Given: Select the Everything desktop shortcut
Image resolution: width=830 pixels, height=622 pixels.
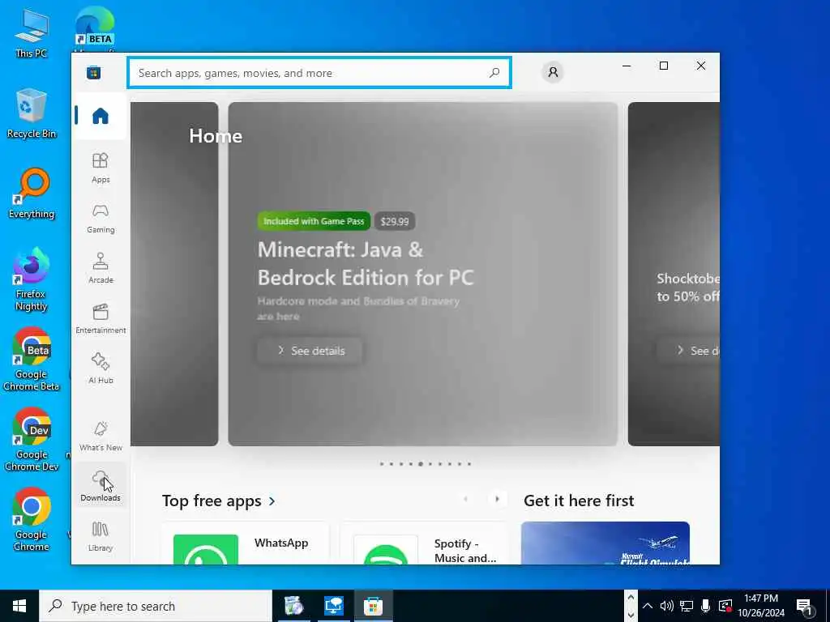Looking at the screenshot, I should pos(32,194).
